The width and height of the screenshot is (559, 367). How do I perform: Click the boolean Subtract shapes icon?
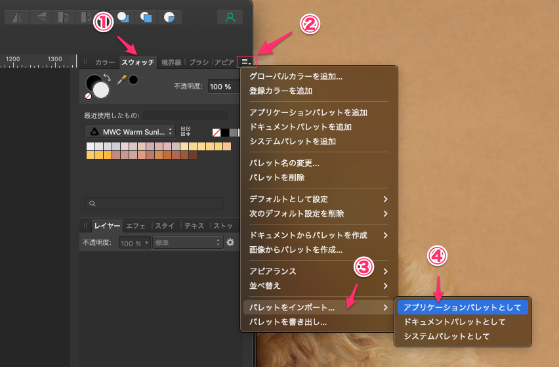point(146,17)
